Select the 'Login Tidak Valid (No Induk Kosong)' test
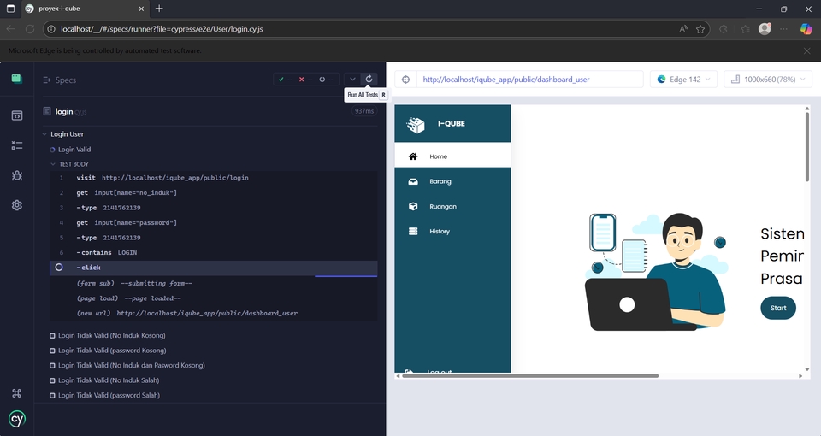Screen dimensions: 821x436 click(x=111, y=335)
